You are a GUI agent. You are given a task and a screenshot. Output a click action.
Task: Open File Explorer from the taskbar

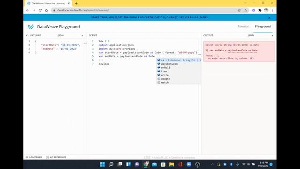172,164
